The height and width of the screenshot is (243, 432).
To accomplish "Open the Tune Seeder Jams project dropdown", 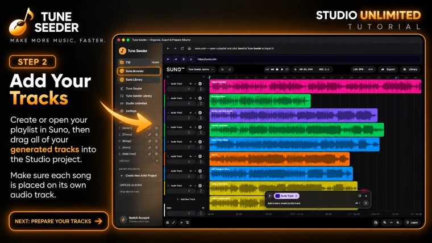I will point(201,69).
